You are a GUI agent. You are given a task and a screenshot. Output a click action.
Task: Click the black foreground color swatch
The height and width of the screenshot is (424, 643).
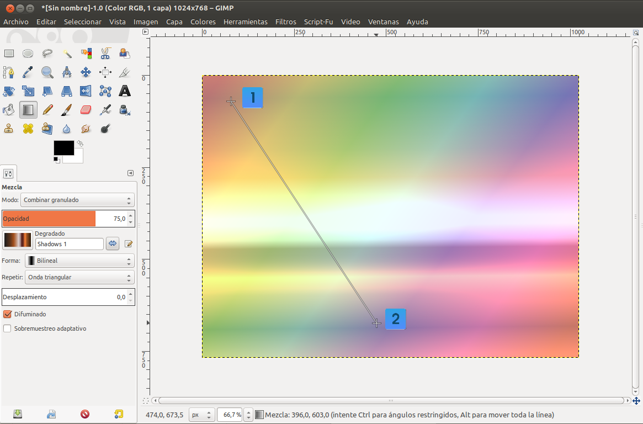click(63, 148)
